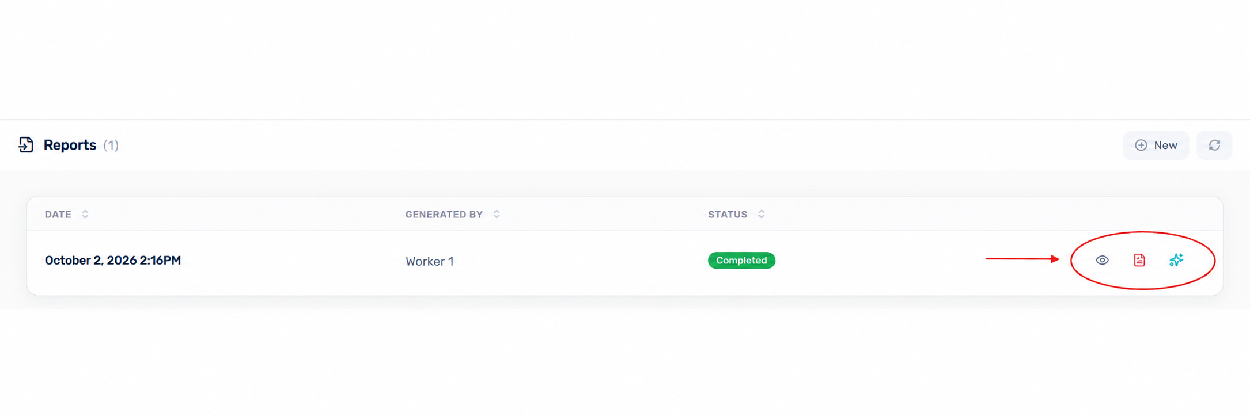
Task: Create a new report with the New button
Action: click(1156, 146)
